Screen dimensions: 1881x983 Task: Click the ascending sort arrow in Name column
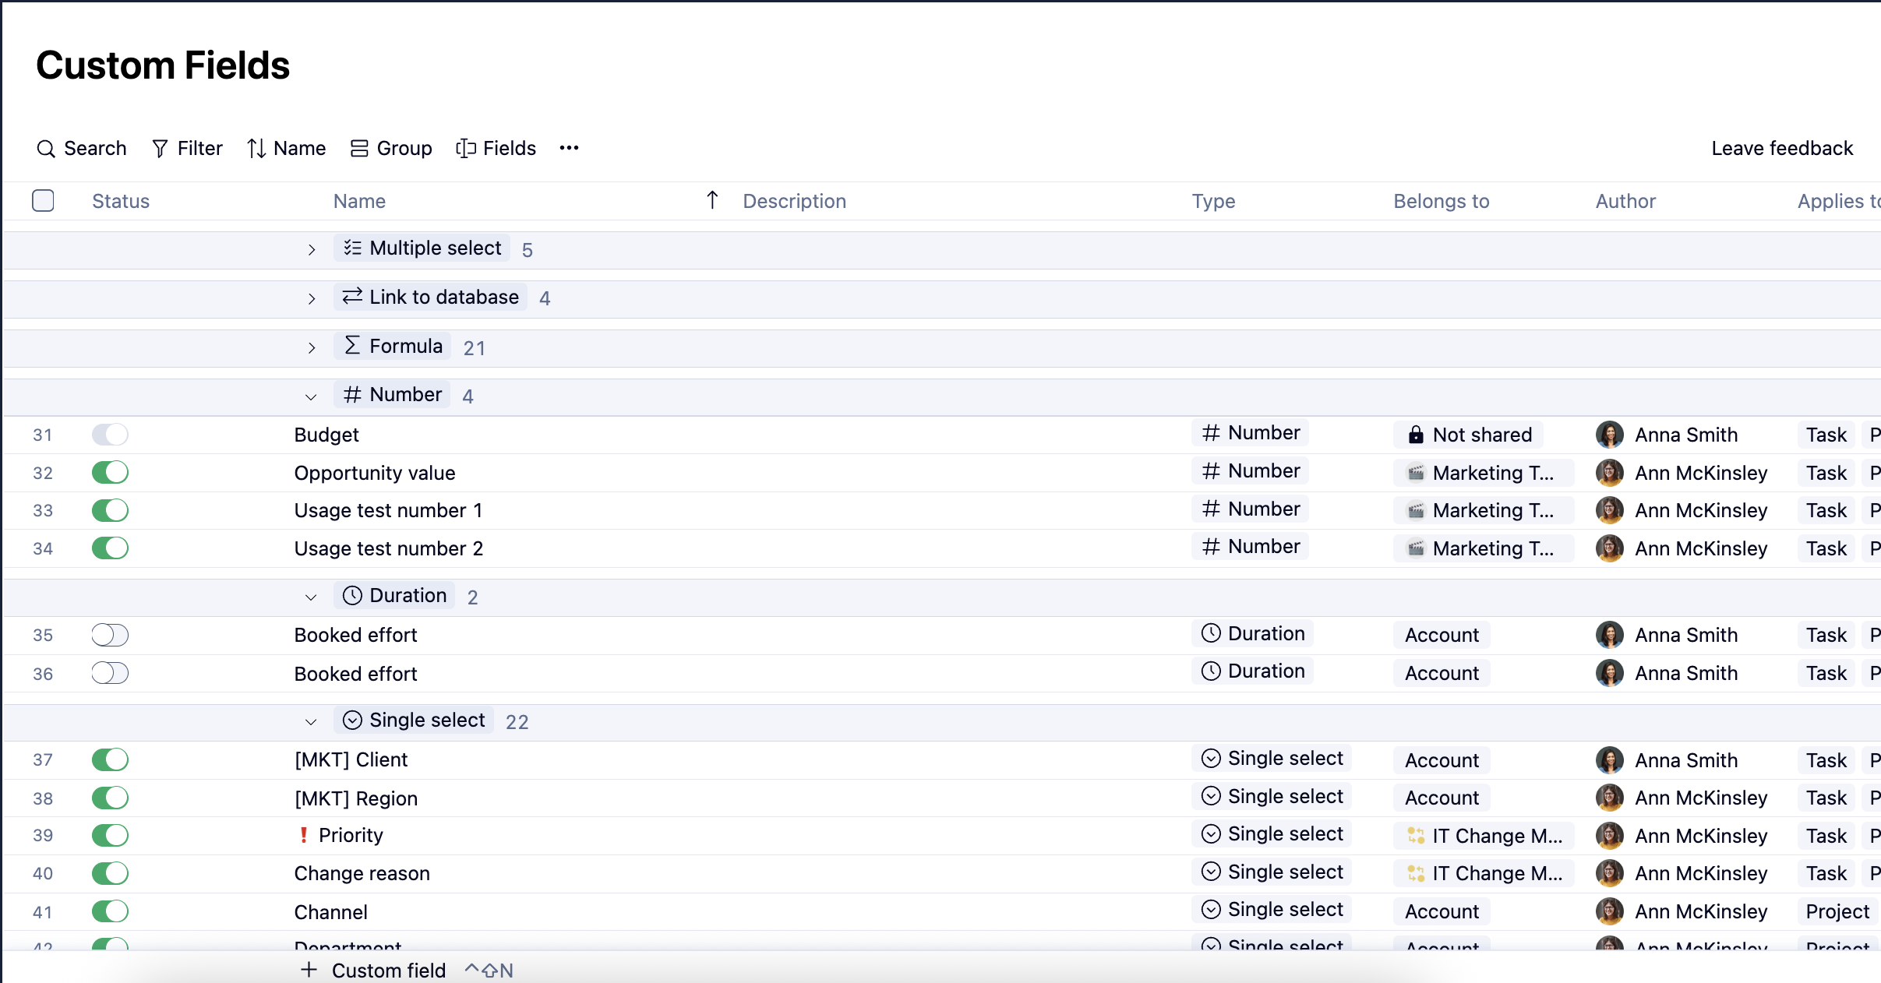[712, 201]
